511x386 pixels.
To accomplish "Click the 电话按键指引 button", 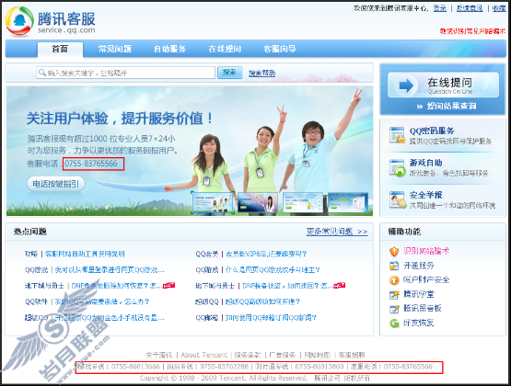I will (56, 184).
